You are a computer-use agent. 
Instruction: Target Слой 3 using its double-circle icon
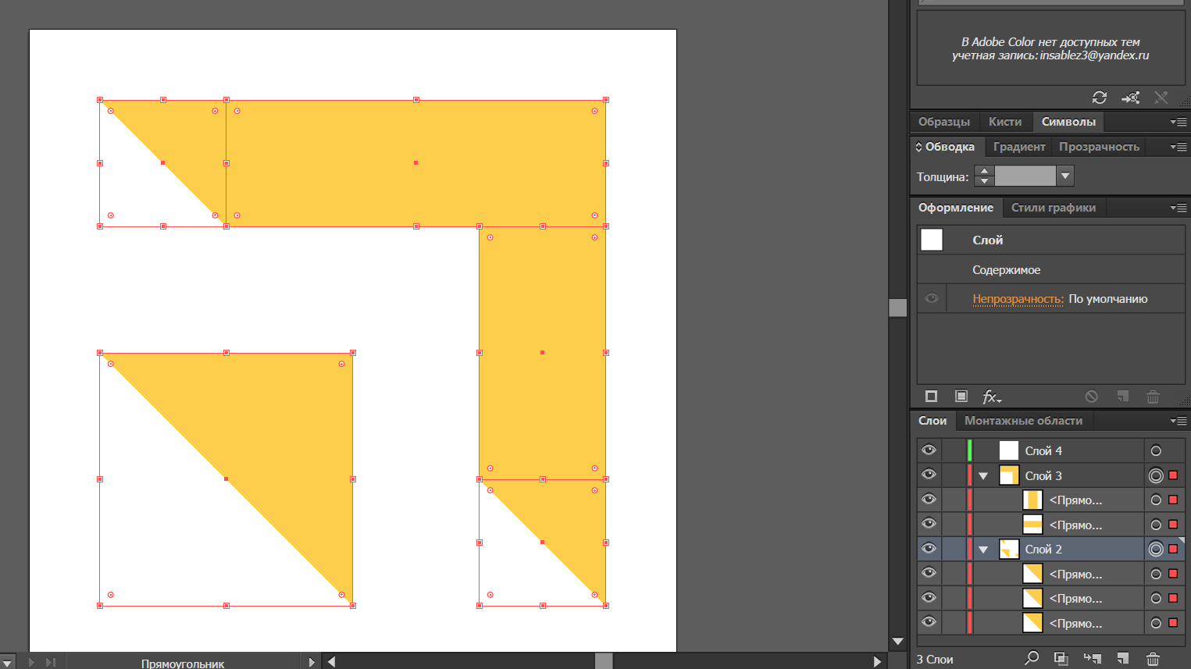(1156, 475)
